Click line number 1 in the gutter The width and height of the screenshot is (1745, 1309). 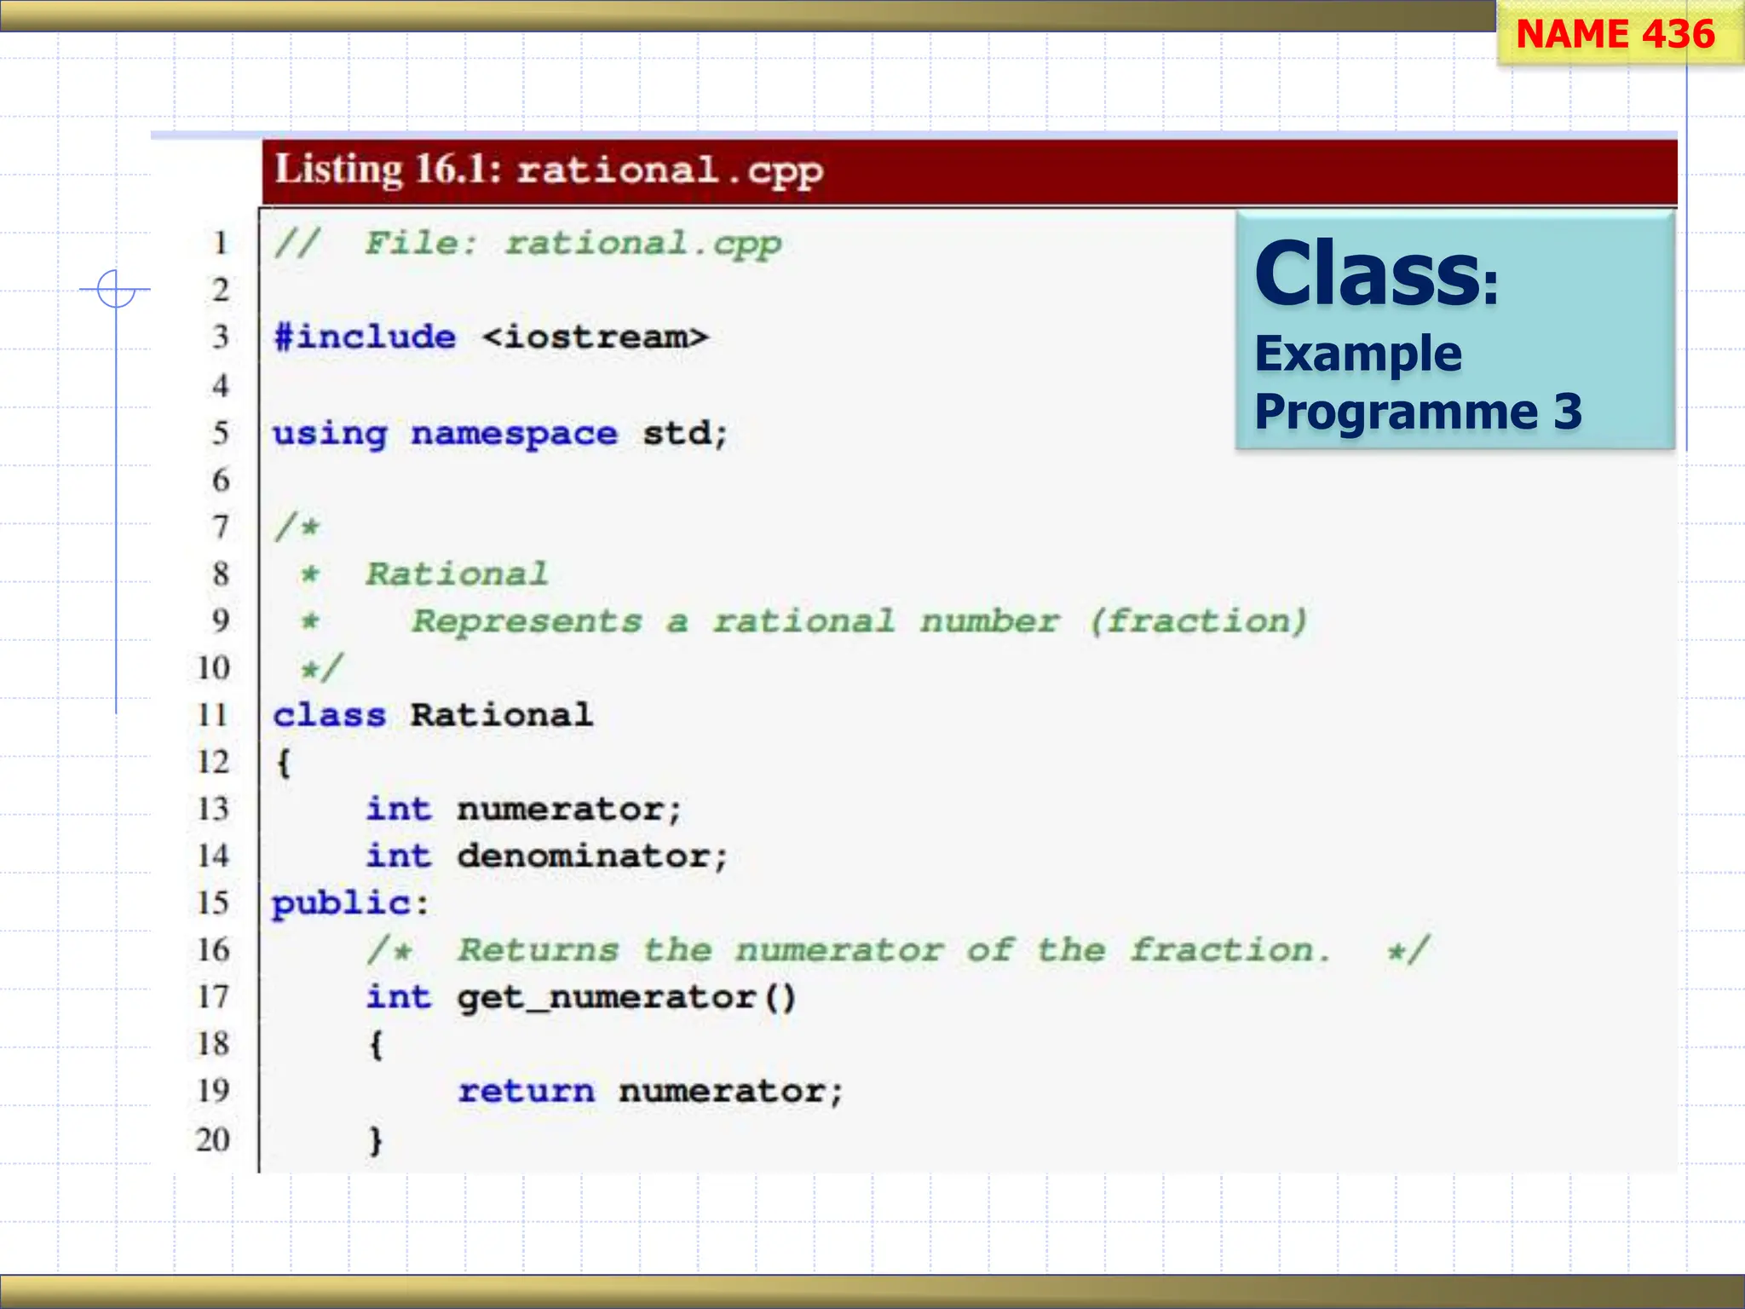click(221, 243)
